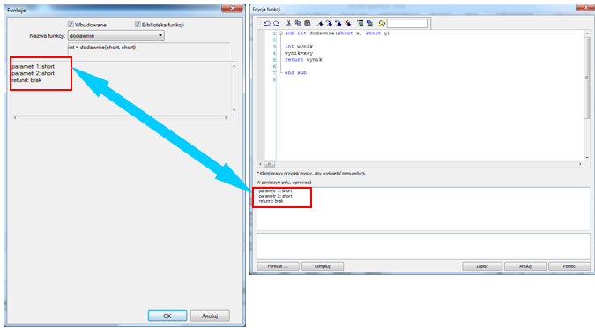Click 'parametr 2: short' in Funkcje dialog
This screenshot has height=328, width=595.
33,73
